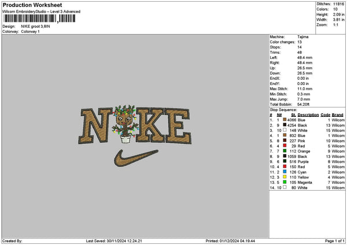
Task: Click the Stops value 14
Action: pyautogui.click(x=300, y=47)
